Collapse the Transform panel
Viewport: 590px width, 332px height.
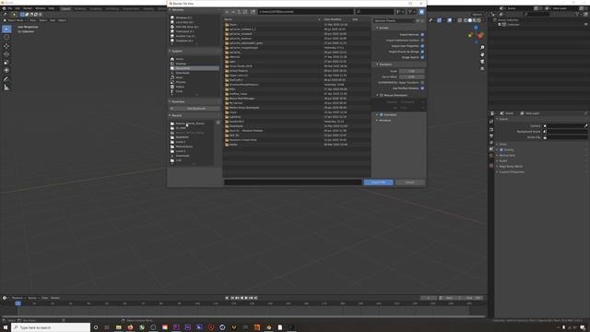(x=384, y=65)
